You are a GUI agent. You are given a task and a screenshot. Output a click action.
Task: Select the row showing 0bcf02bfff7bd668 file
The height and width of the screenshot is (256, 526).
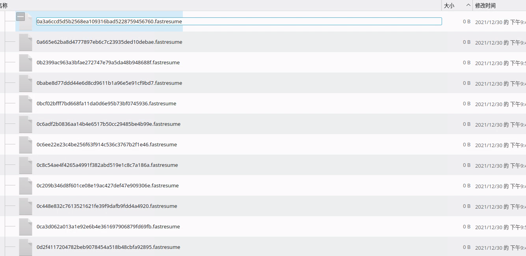106,103
